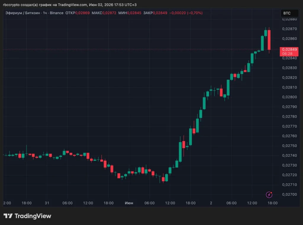The height and width of the screenshot is (225, 303).
Task: Click the 31 date label on the time axis
Action: click(47, 203)
